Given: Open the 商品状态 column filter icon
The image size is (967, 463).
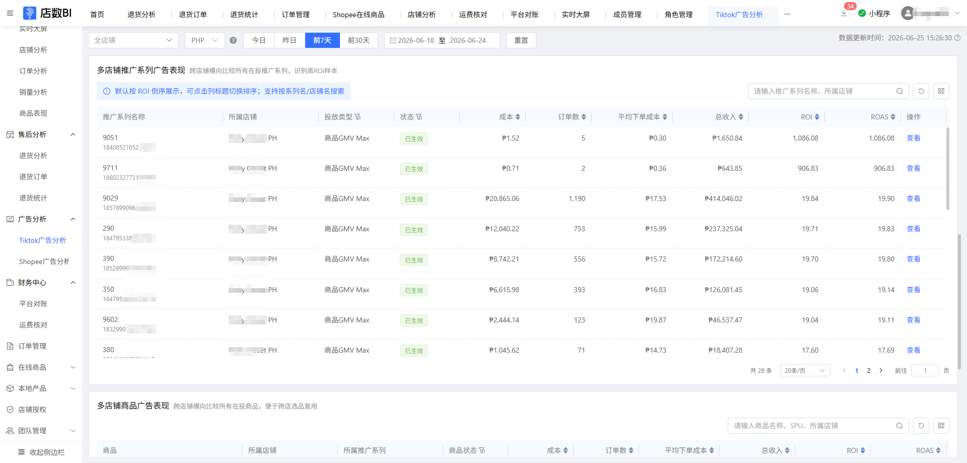Looking at the screenshot, I should click(482, 450).
